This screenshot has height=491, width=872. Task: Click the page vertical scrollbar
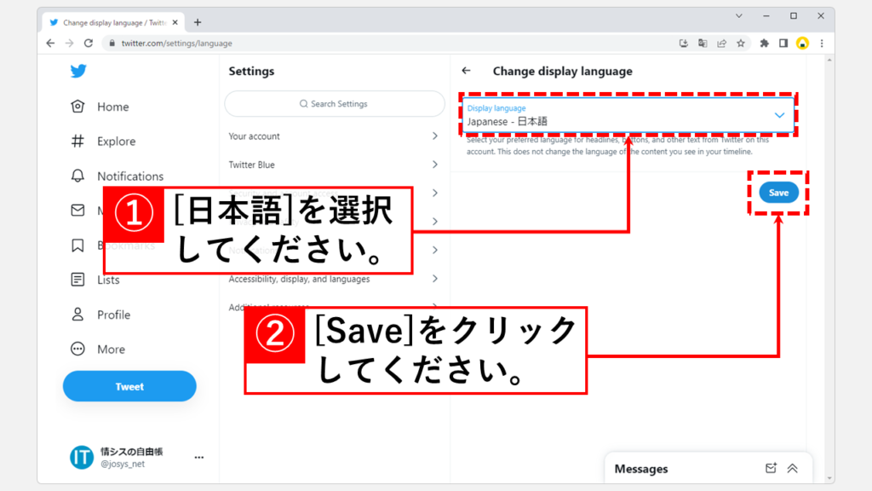pos(829,269)
